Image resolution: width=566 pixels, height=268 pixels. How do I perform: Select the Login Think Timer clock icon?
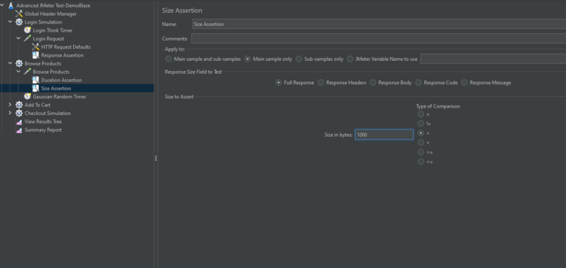tap(27, 30)
